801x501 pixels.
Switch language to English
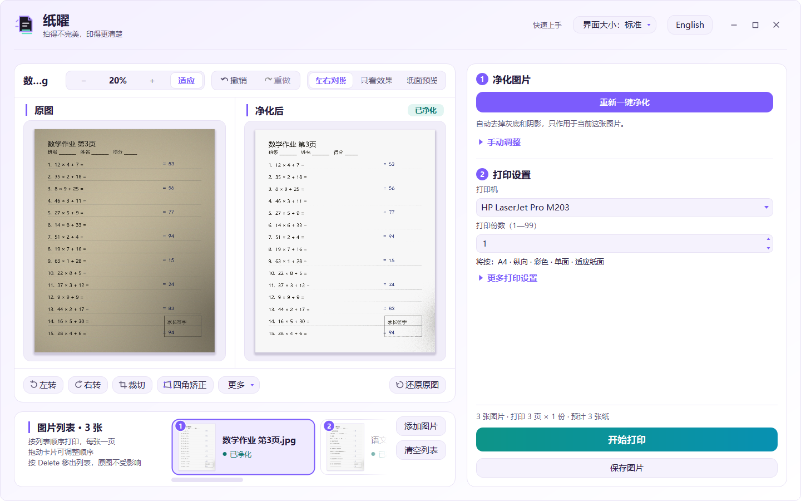click(x=690, y=25)
